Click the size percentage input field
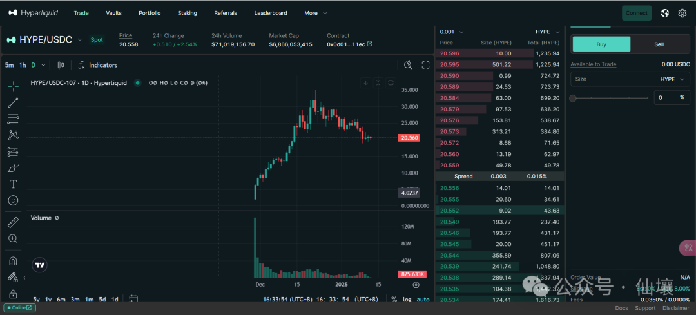The width and height of the screenshot is (696, 315). 672,98
